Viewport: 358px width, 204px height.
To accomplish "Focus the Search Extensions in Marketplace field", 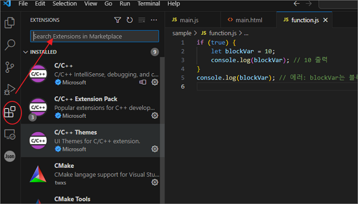I will 95,36.
